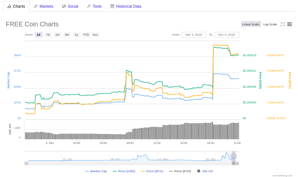Viewport: 298px width, 177px height.
Task: Click the right navigator range handle
Action: (x=235, y=156)
